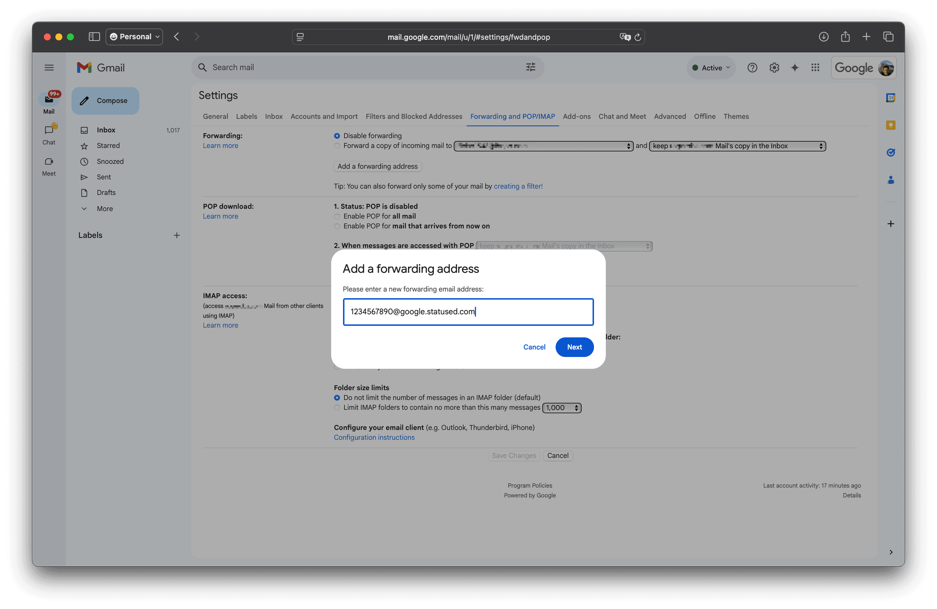Screen dimensions: 937x609
Task: Open Google Contacts side panel
Action: 891,180
